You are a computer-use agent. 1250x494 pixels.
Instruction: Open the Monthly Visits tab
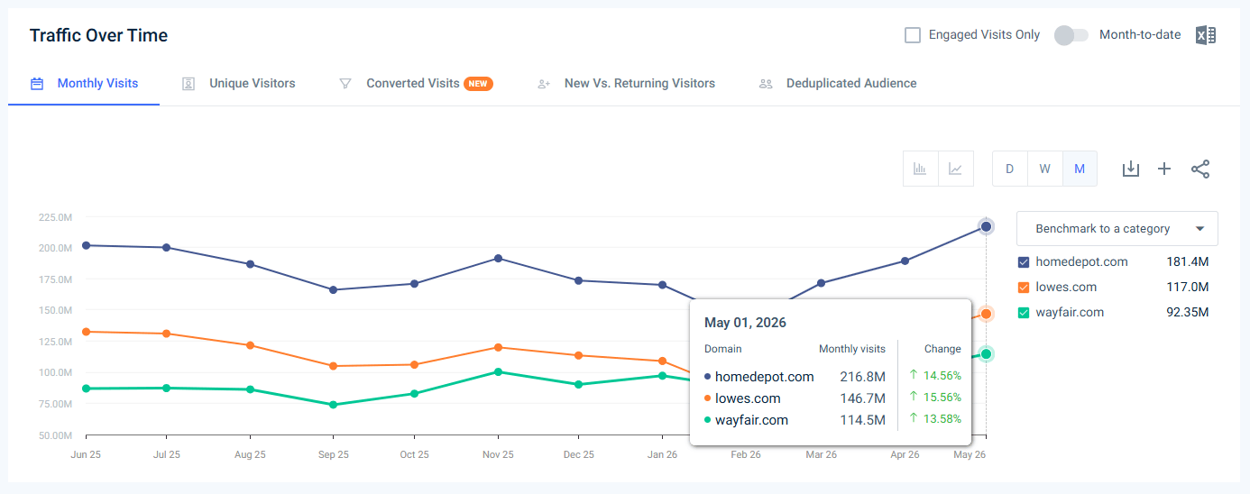coord(84,84)
